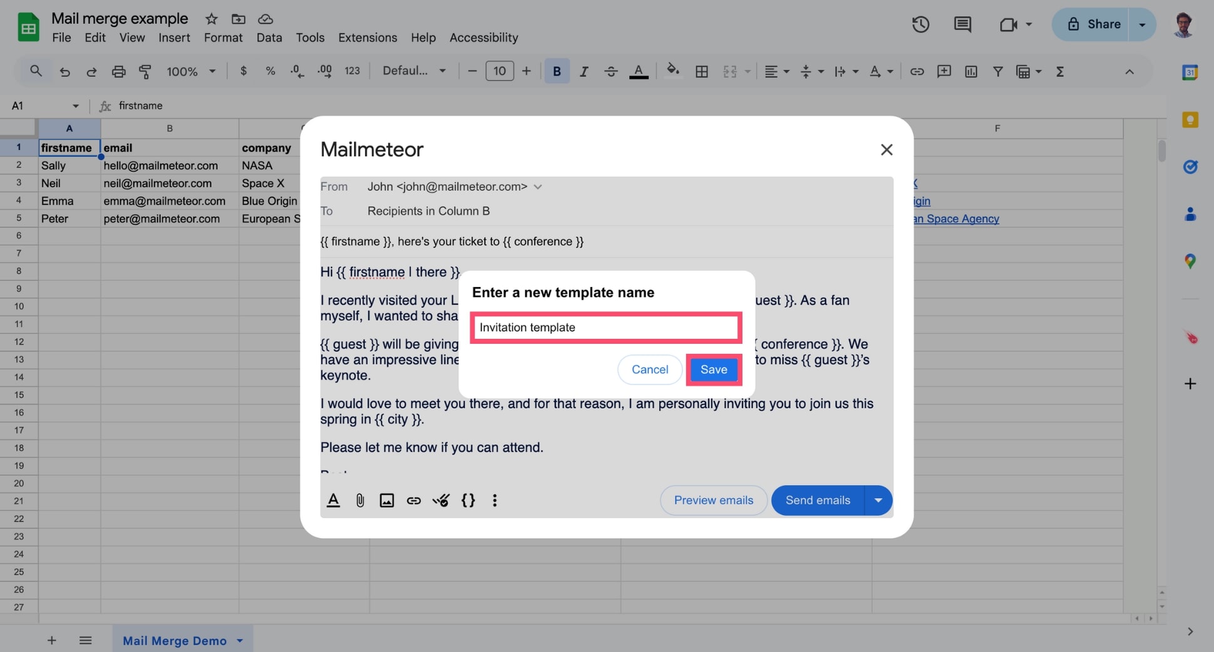Insert a comment from the toolbar
This screenshot has height=652, width=1214.
pos(944,71)
